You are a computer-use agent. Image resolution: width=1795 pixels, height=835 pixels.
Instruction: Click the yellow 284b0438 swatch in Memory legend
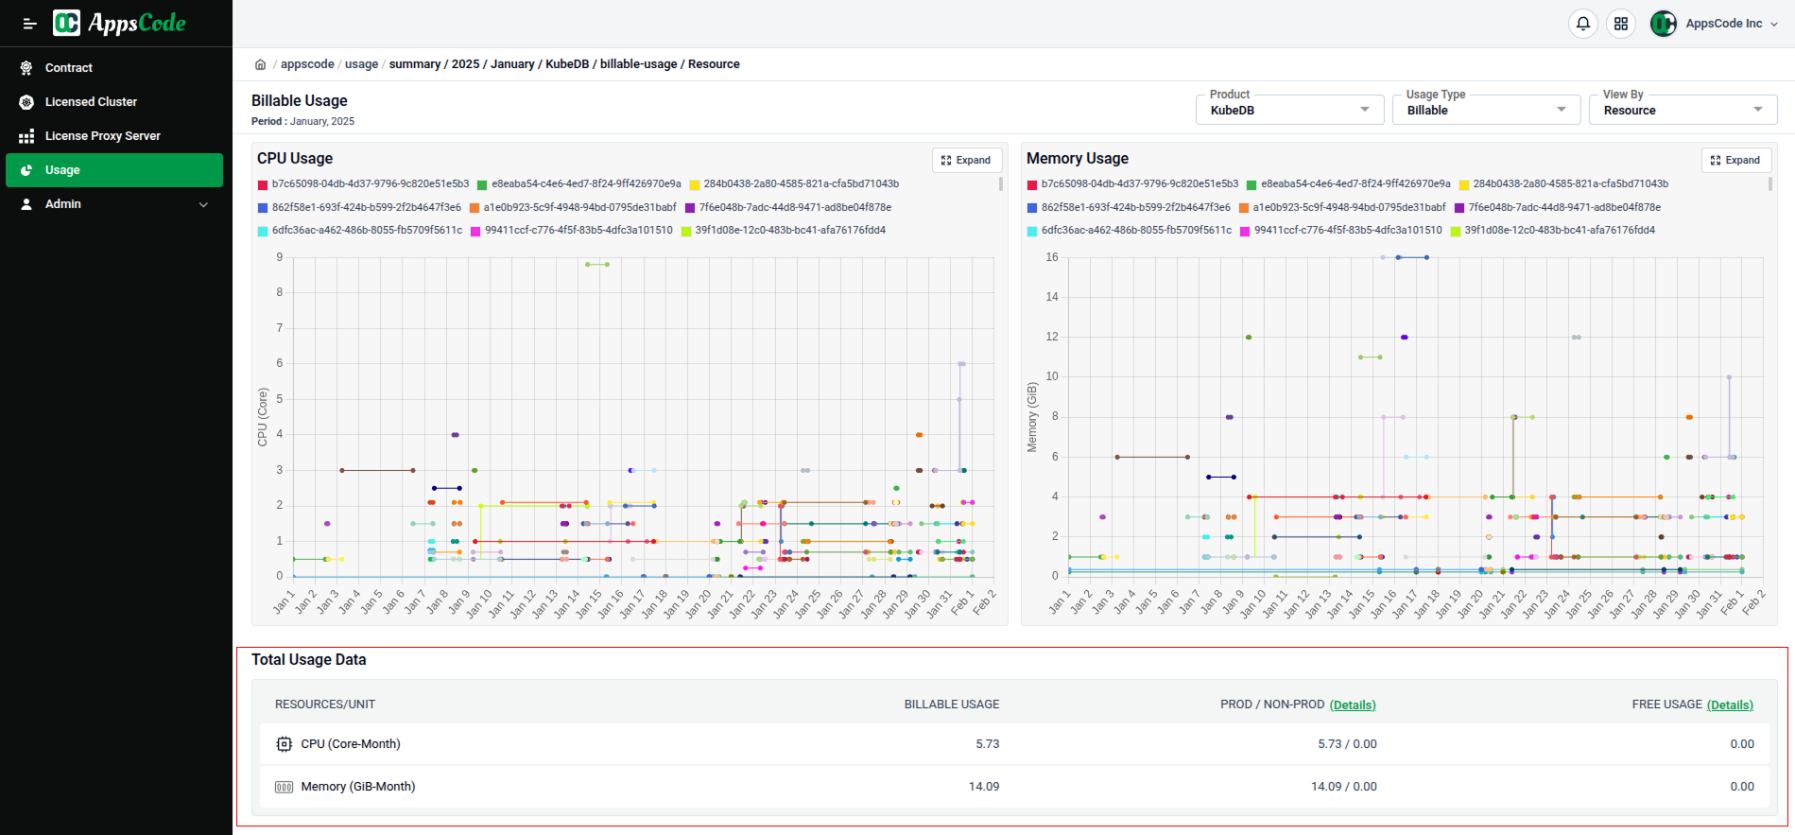[1463, 184]
